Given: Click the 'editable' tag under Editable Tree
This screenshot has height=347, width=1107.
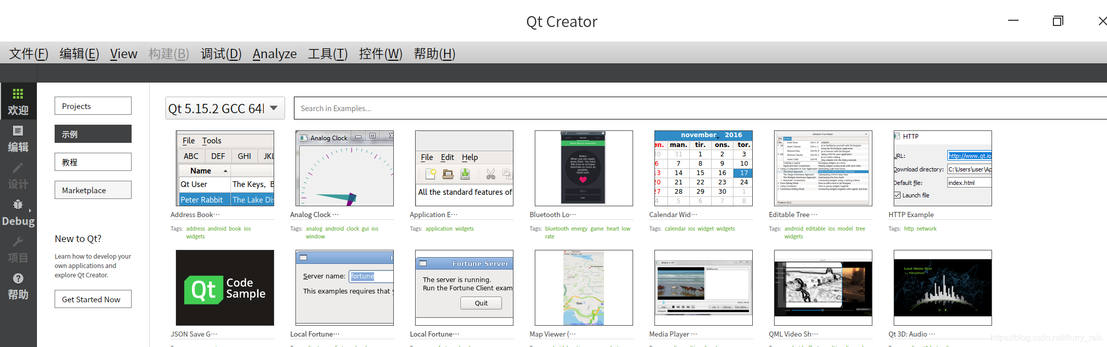Looking at the screenshot, I should pyautogui.click(x=816, y=229).
